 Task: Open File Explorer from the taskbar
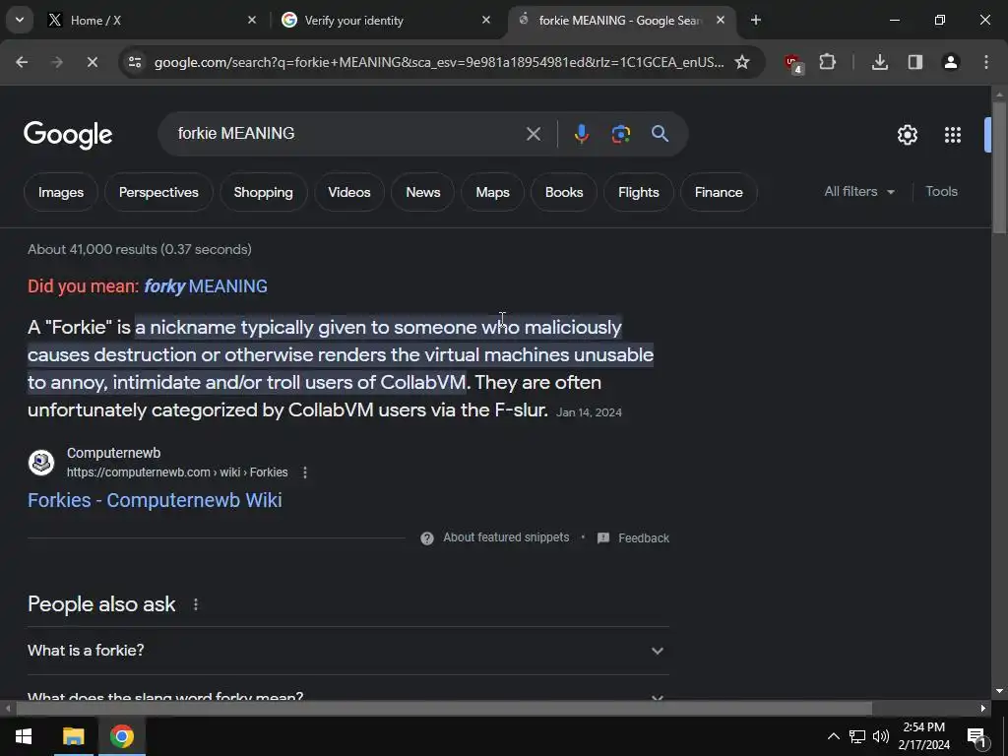pos(73,736)
